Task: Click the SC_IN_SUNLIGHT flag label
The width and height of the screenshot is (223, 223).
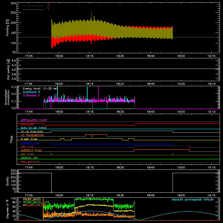Action: [32, 132]
